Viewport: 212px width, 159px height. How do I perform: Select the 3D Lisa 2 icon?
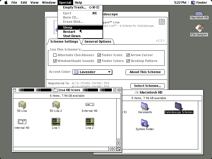pyautogui.click(x=56, y=105)
